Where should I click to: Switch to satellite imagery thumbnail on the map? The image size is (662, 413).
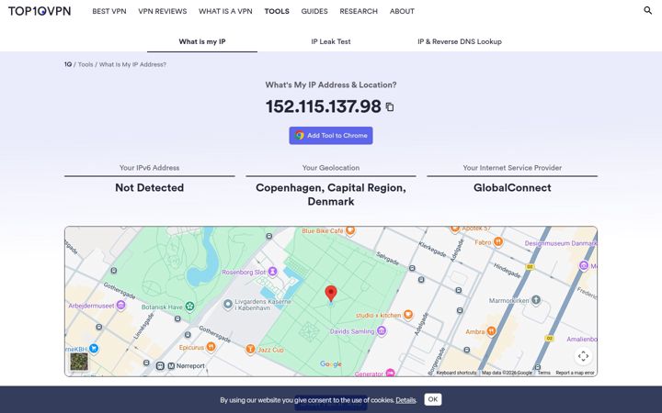point(79,362)
